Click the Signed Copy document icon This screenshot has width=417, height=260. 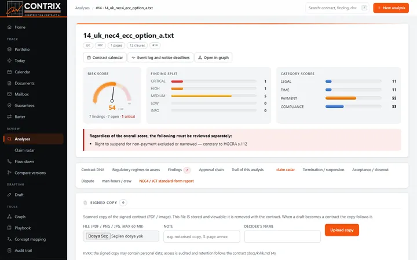coord(85,203)
